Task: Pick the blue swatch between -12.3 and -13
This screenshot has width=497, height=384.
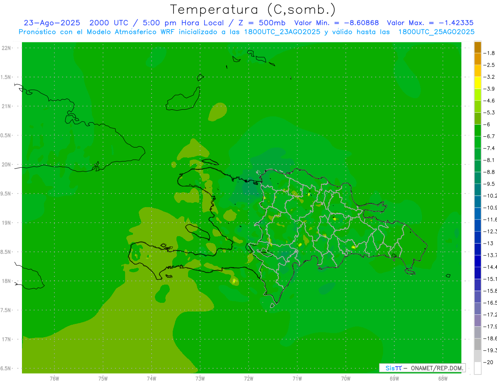Action: (x=478, y=237)
